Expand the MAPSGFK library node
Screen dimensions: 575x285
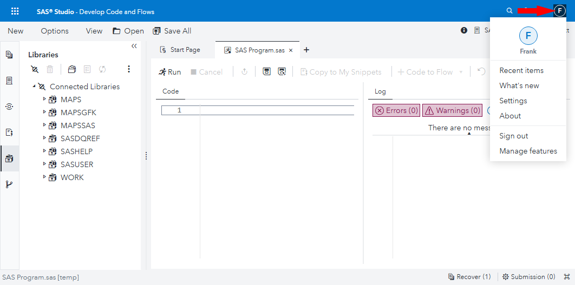44,112
